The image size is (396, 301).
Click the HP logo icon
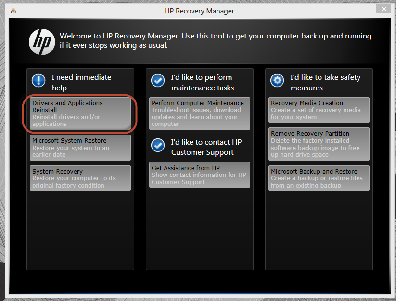[42, 42]
